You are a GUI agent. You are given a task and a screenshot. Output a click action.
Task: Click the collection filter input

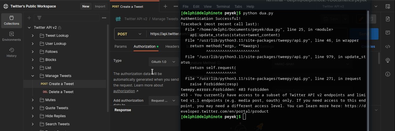(x=67, y=18)
